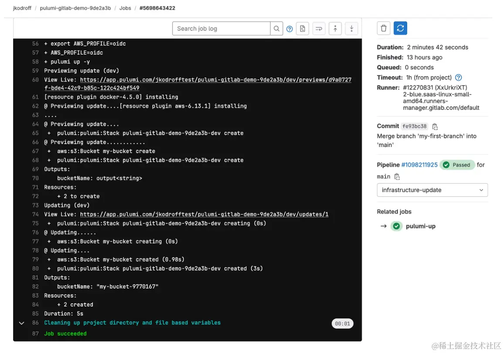This screenshot has height=353, width=504.
Task: Click 'Cleaning up project directory' section header
Action: pos(132,323)
